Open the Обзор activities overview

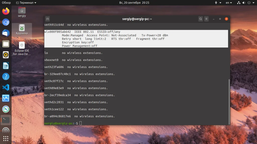[6, 2]
